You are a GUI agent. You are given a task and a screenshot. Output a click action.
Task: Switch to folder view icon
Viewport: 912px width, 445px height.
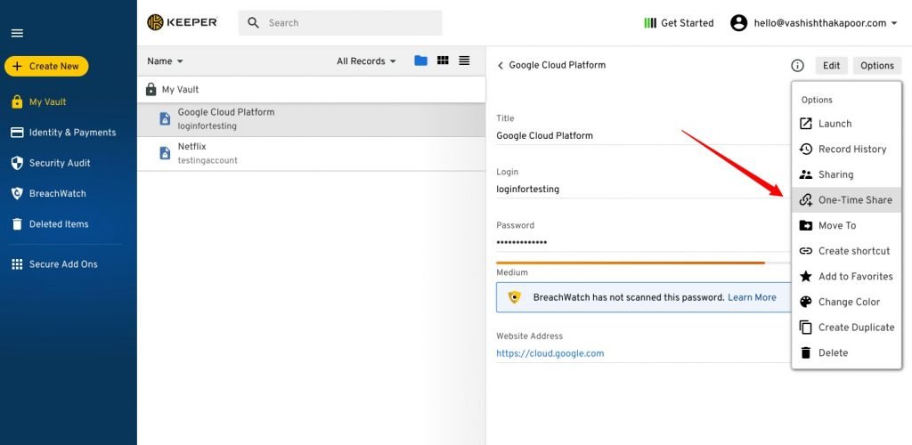click(420, 61)
